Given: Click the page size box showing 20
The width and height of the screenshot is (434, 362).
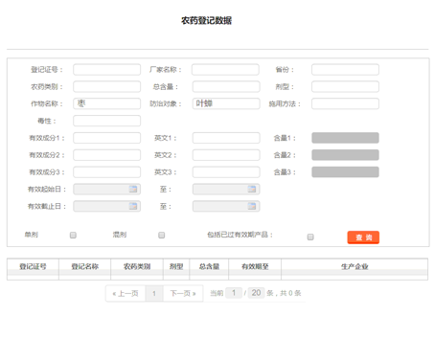Looking at the screenshot, I should tap(256, 293).
